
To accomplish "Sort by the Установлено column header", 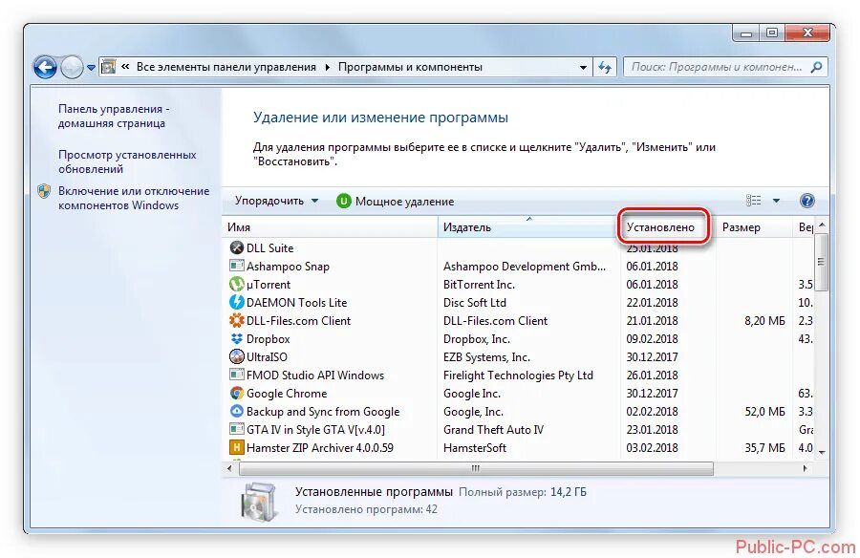I will click(x=668, y=227).
